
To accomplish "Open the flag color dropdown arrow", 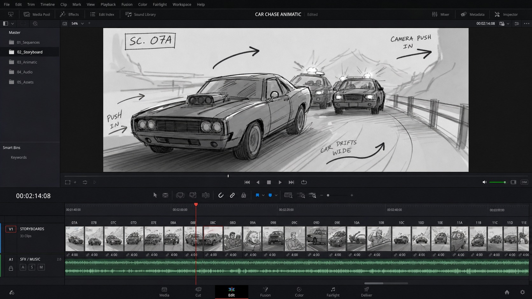I will coord(263,195).
